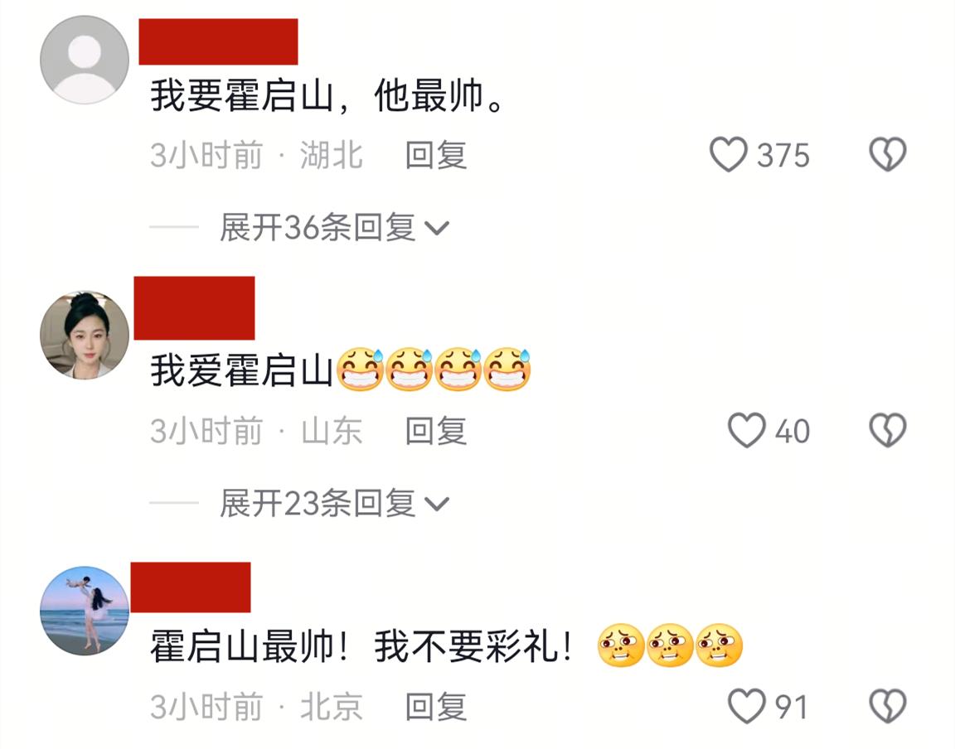Click the chevron next to 展开36条回复
Viewport: 955px width, 749px height.
coord(437,229)
